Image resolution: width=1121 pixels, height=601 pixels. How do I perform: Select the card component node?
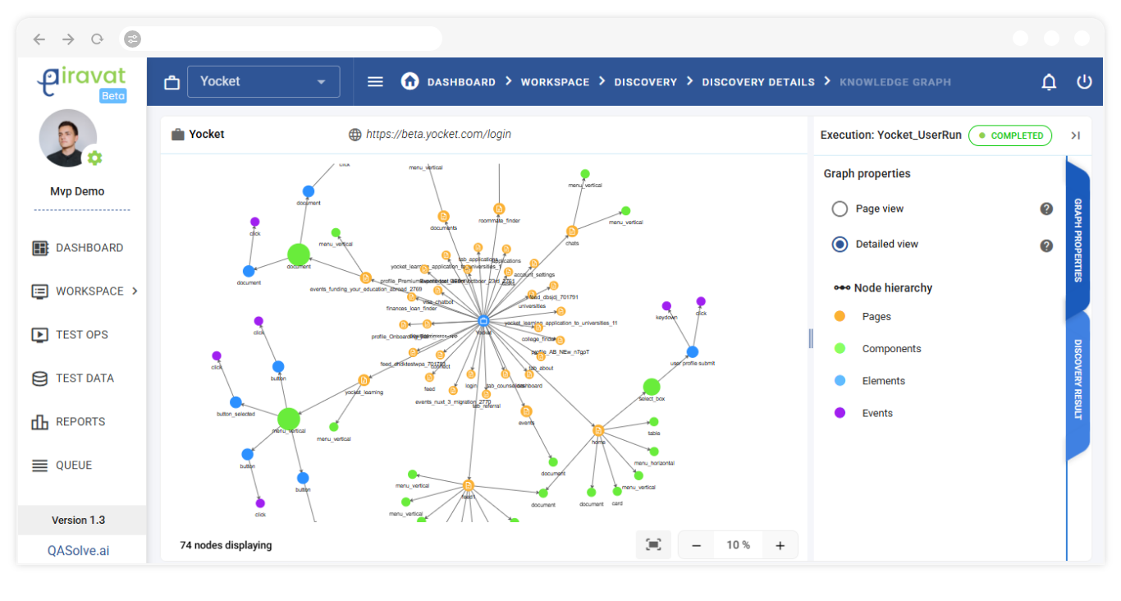pyautogui.click(x=617, y=492)
